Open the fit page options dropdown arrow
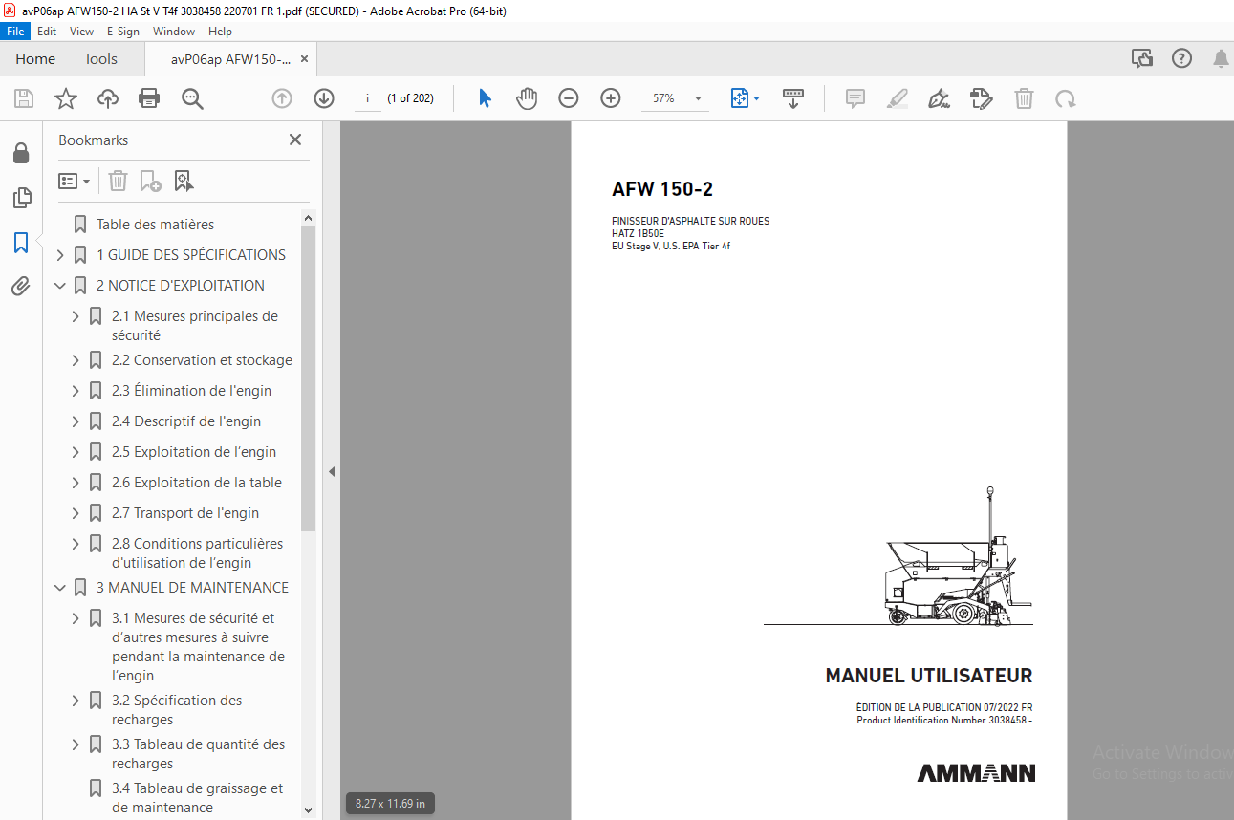The height and width of the screenshot is (820, 1234). [x=757, y=98]
